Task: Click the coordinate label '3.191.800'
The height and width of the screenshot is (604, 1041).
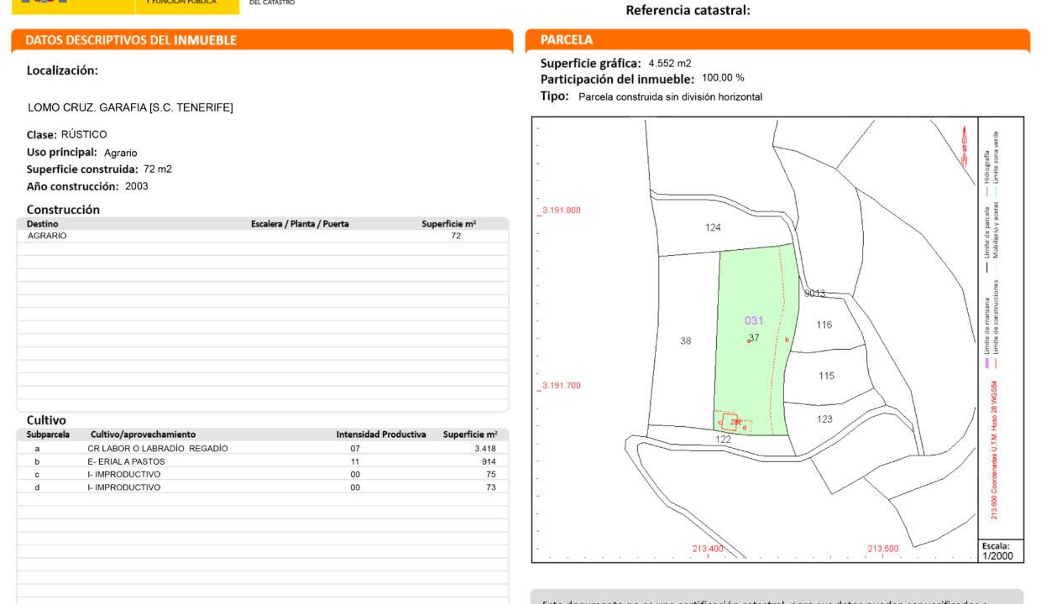Action: click(562, 211)
